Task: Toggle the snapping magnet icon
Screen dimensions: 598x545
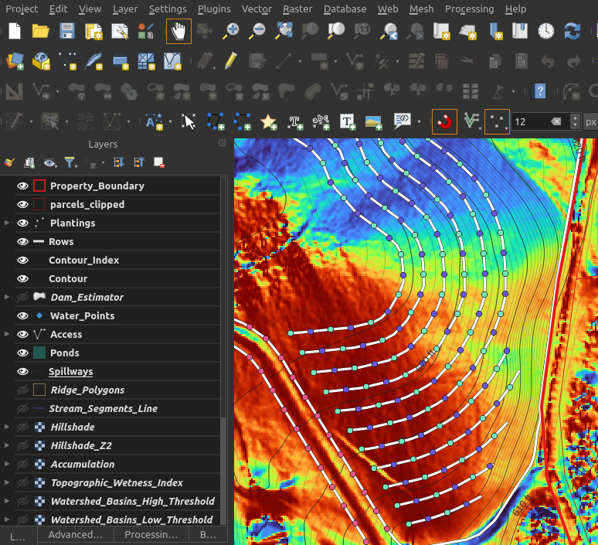Action: pos(444,121)
